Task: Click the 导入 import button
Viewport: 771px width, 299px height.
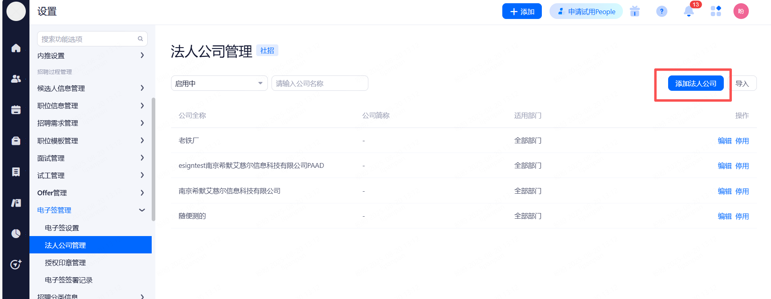Action: click(742, 84)
